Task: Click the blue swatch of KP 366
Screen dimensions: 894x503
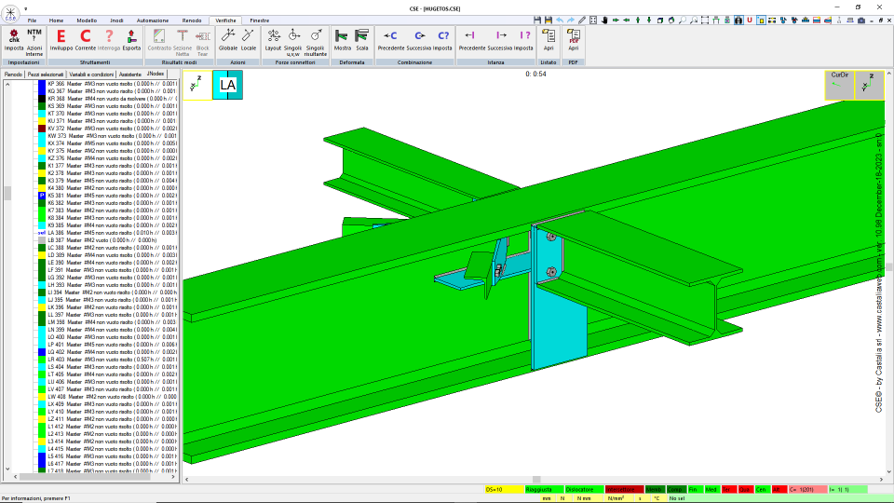Action: [42, 84]
